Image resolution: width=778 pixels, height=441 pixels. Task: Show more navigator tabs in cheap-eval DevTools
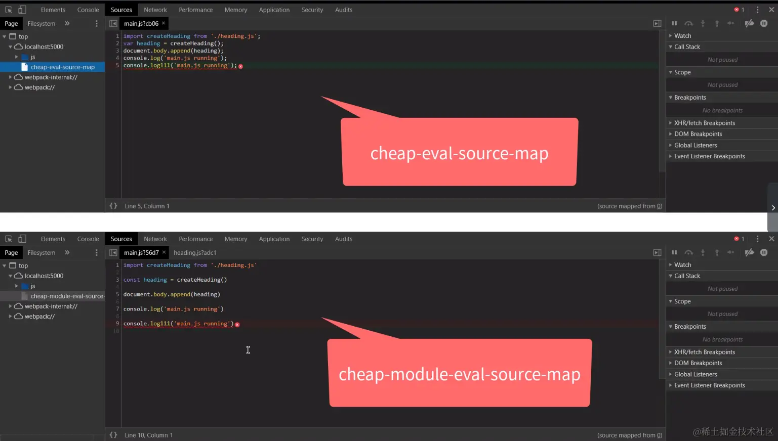[67, 23]
